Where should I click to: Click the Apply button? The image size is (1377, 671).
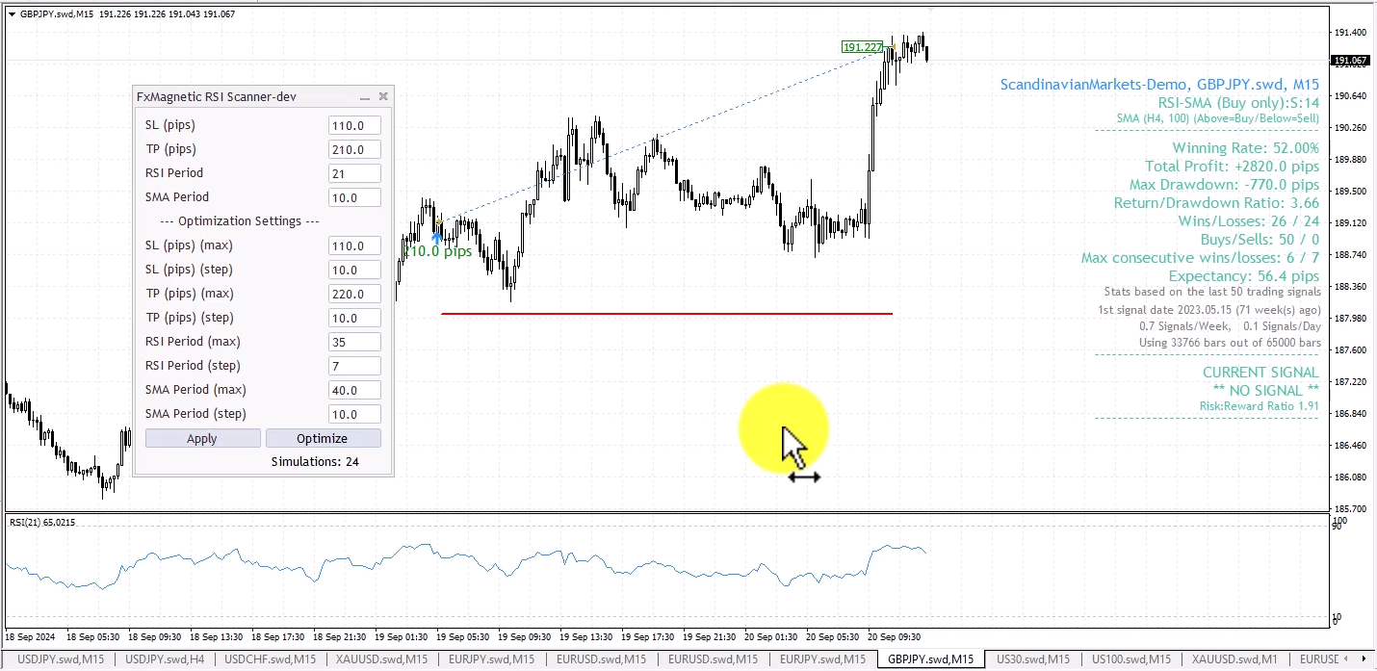point(202,439)
